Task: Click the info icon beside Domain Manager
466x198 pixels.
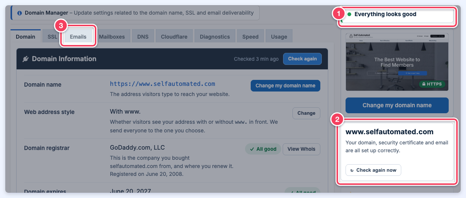Action: coord(20,13)
